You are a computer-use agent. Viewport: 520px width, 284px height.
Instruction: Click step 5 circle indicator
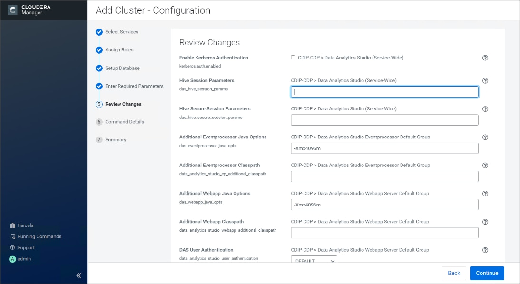[99, 104]
